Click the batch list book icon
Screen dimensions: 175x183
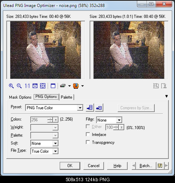pyautogui.click(x=160, y=166)
